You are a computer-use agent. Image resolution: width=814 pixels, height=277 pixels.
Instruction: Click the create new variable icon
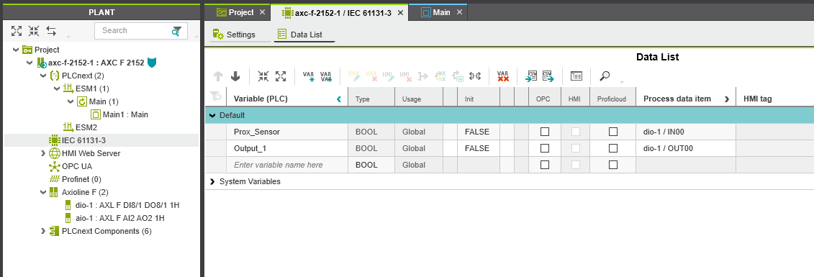pos(308,76)
